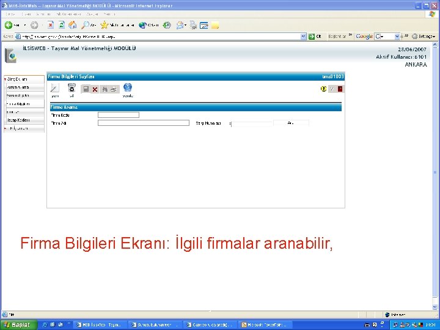This screenshot has width=440, height=330.
Task: Go back with the green Back arrow
Action: click(9, 25)
